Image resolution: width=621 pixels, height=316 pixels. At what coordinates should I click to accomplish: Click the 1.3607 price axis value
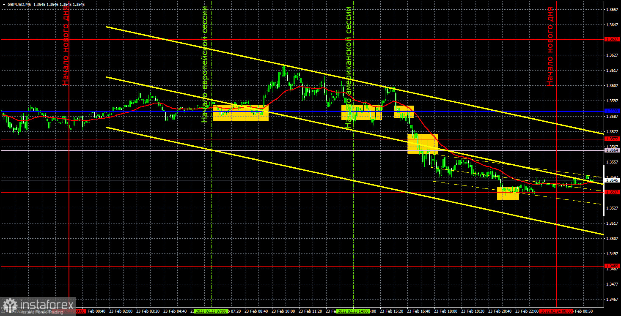(612, 85)
